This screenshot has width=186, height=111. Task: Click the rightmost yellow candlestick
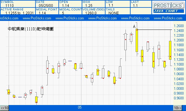click(x=170, y=50)
